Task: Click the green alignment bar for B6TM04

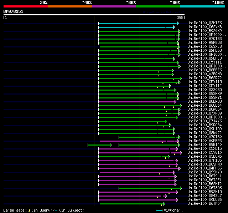Action: (x=133, y=204)
